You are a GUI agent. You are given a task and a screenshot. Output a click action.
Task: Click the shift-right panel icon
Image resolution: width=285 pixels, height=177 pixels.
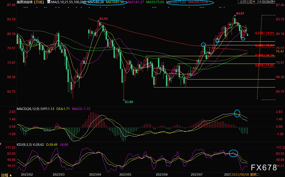click(273, 2)
